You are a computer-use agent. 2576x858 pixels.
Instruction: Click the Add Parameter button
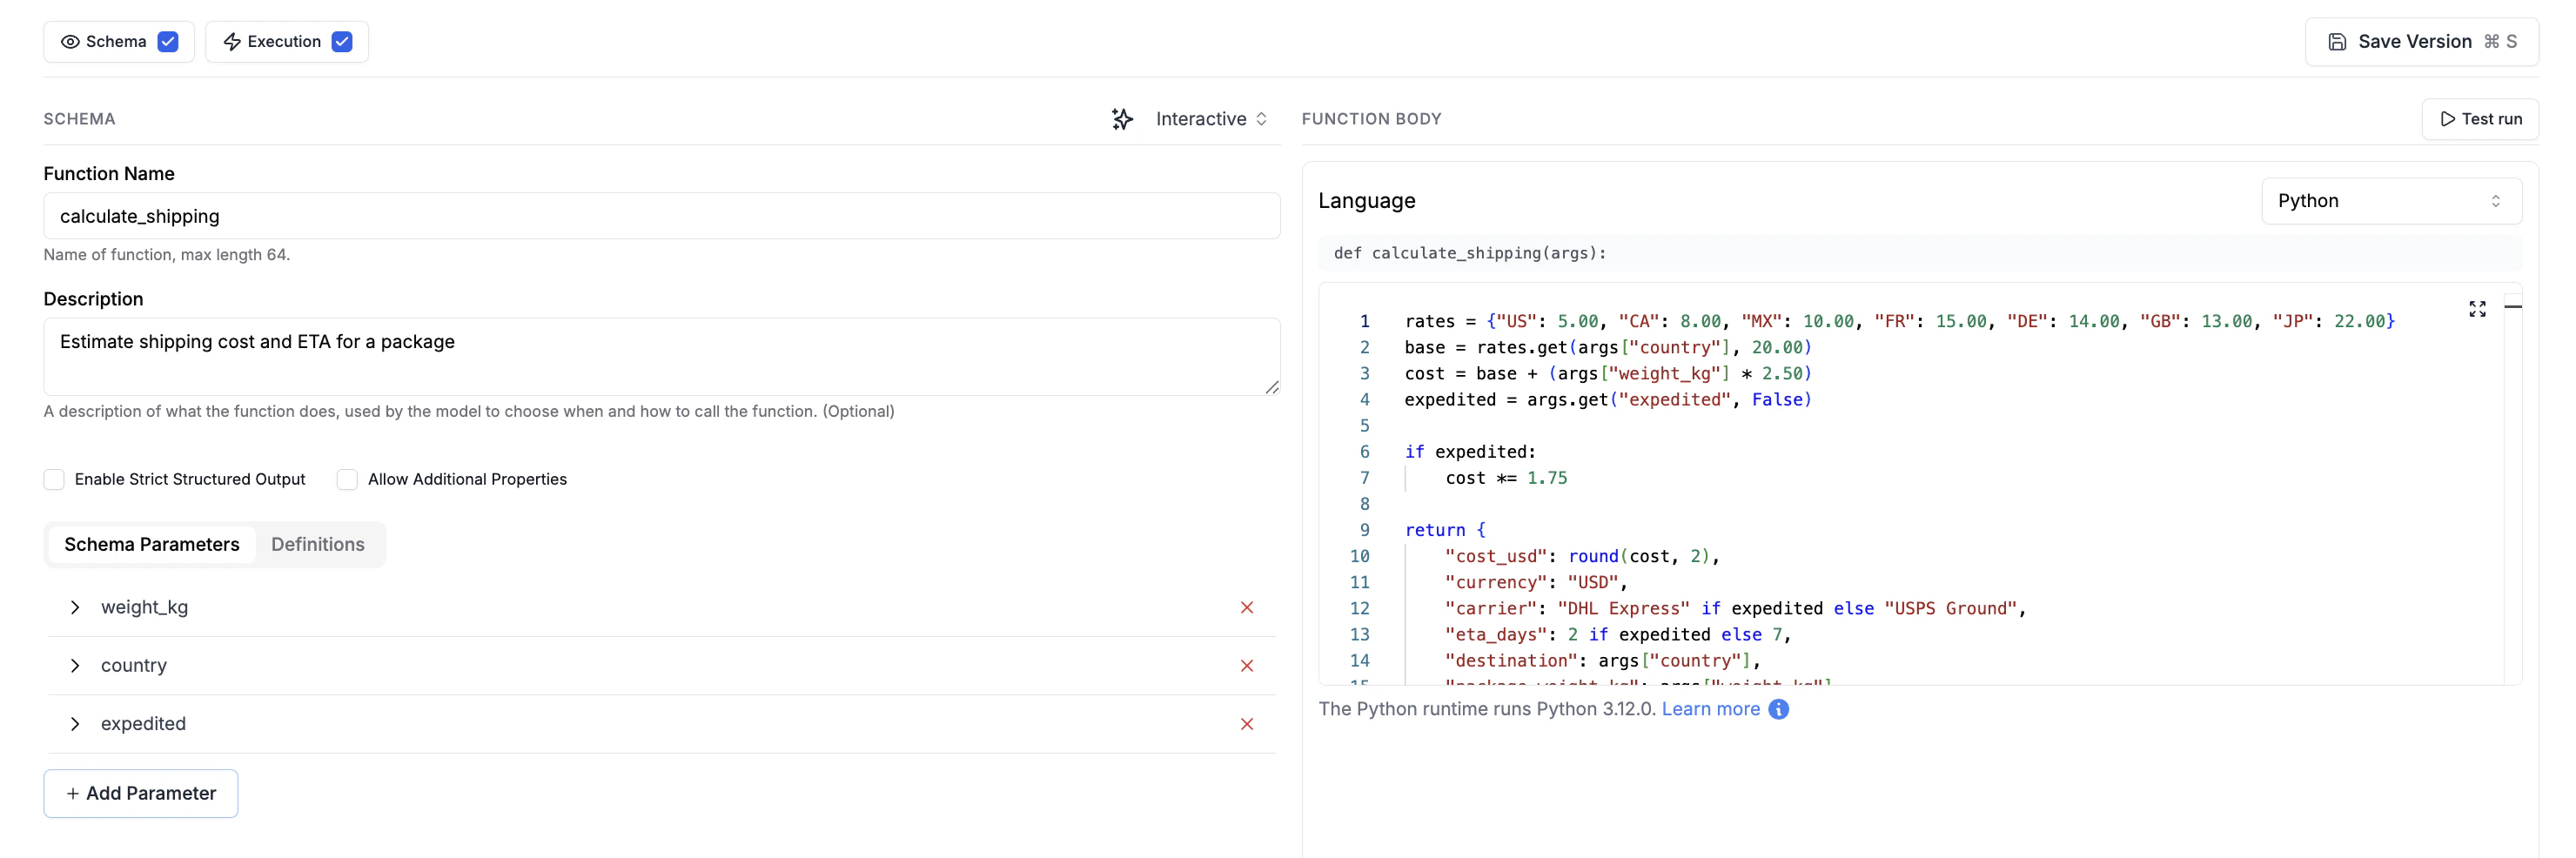(x=141, y=793)
